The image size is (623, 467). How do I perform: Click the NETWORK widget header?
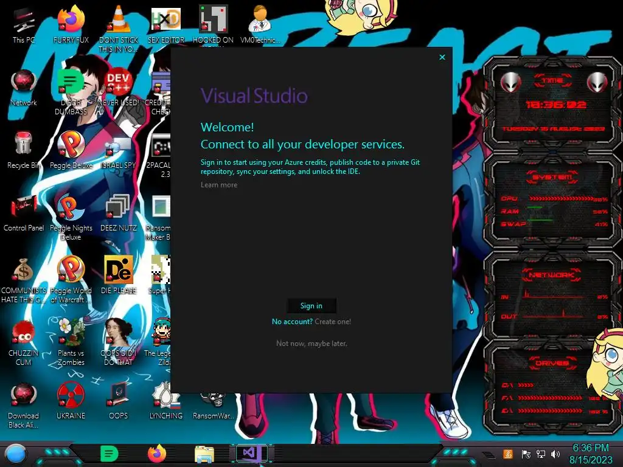pyautogui.click(x=552, y=274)
